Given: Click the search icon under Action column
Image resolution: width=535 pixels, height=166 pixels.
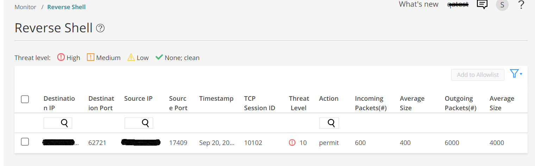Looking at the screenshot, I should pos(331,123).
